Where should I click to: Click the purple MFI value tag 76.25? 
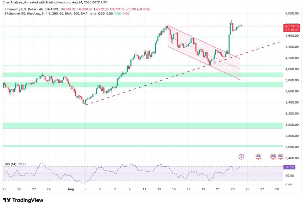pos(290,167)
